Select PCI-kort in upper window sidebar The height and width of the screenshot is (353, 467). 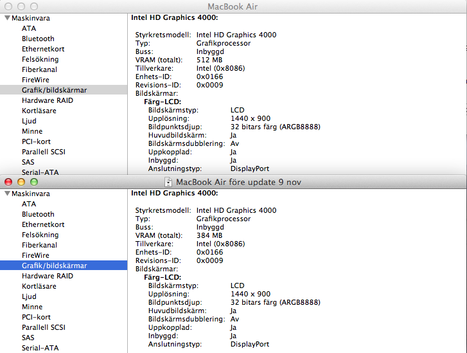[x=37, y=141]
